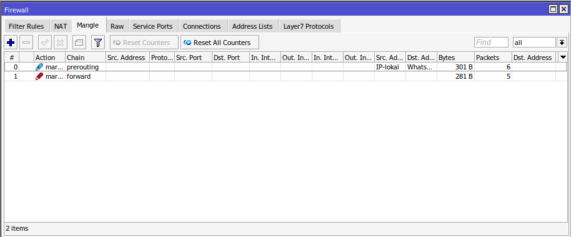This screenshot has height=237, width=571.
Task: Click the comment icon in toolbar
Action: click(x=79, y=43)
